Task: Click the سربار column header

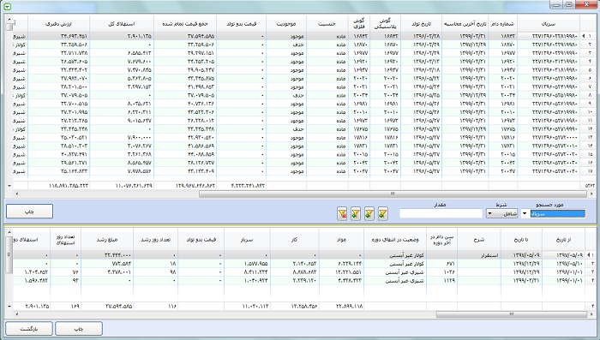Action: point(247,240)
